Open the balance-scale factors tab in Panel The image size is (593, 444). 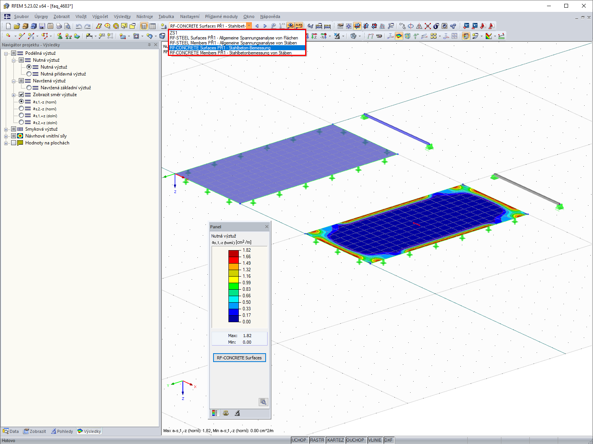pyautogui.click(x=226, y=413)
